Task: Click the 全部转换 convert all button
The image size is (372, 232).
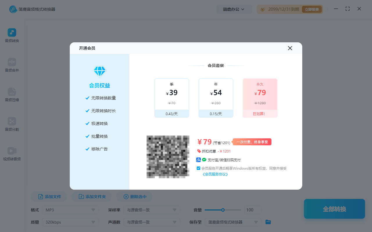Action: click(x=334, y=209)
